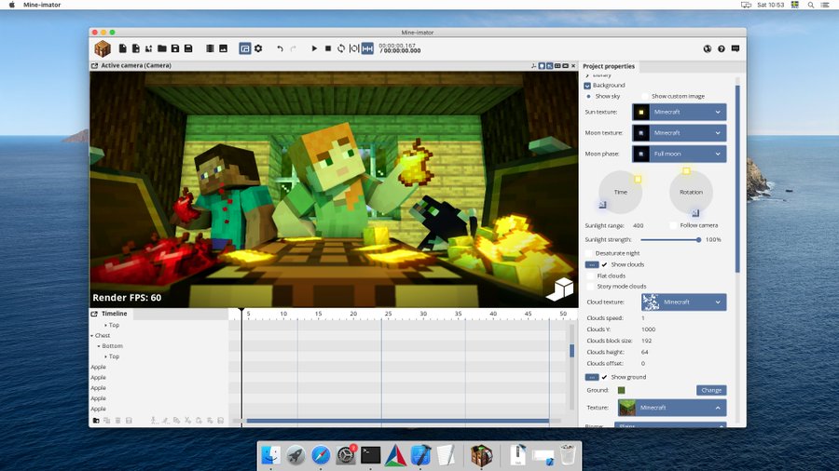The width and height of the screenshot is (839, 471).
Task: Click the add folder icon below the timeline list
Action: tap(96, 421)
